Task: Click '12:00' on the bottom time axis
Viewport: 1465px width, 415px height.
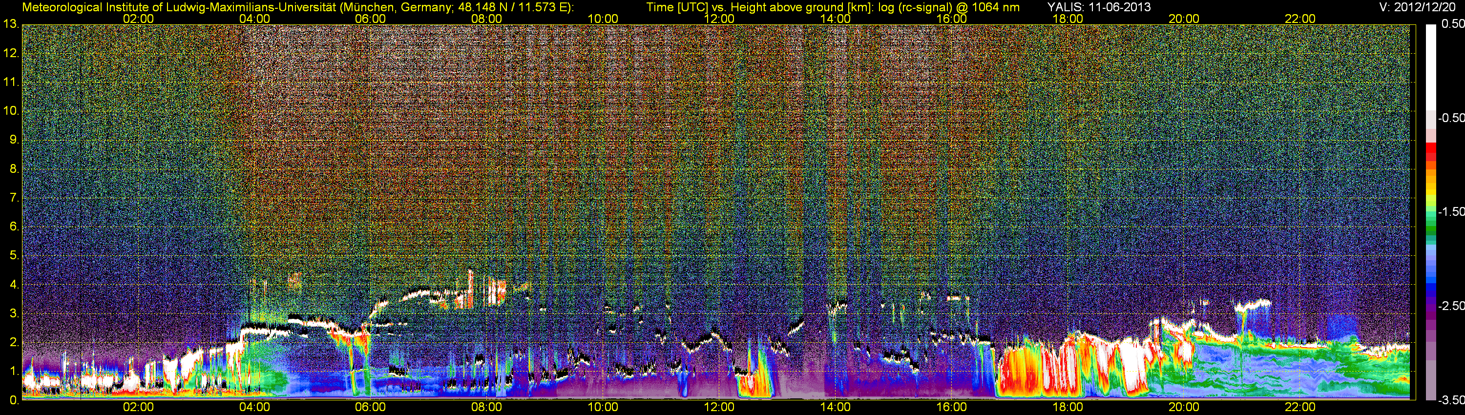Action: (719, 407)
